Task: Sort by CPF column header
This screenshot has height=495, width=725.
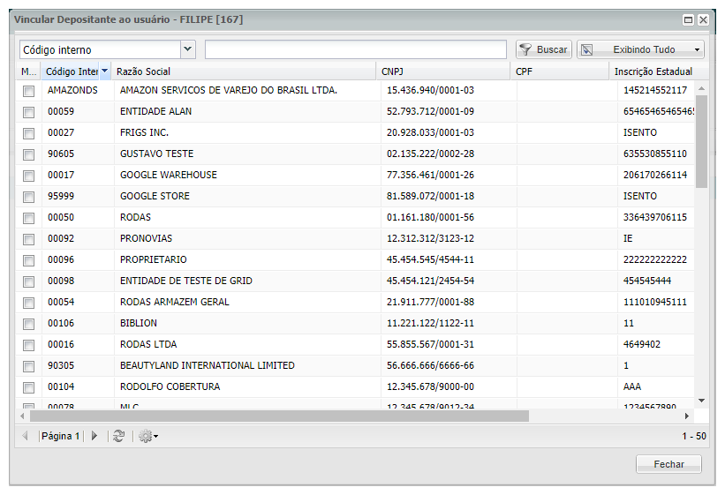Action: [560, 71]
